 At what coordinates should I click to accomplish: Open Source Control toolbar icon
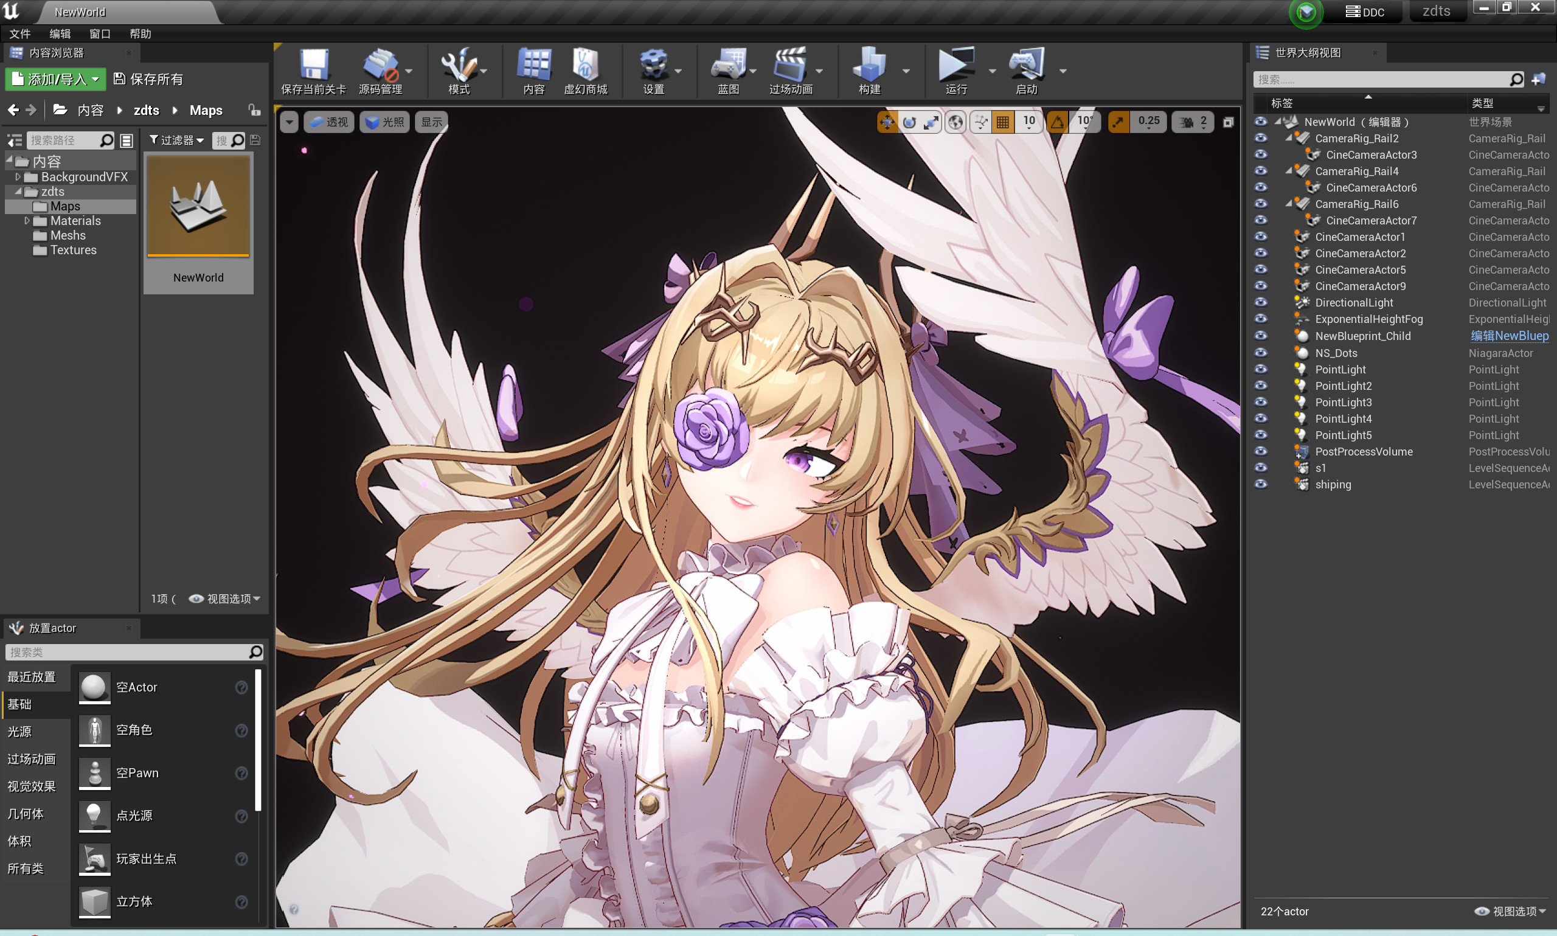coord(380,64)
